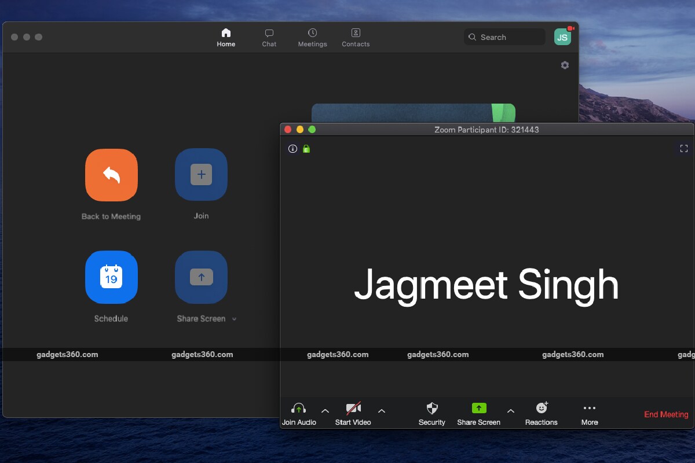The image size is (695, 463).
Task: End the meeting with End Meeting
Action: point(666,414)
